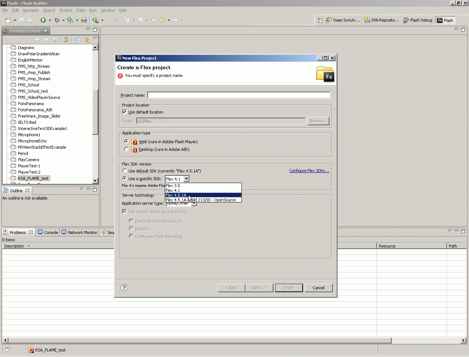469x357 pixels.
Task: Toggle Use default location checkbox
Action: click(x=124, y=112)
